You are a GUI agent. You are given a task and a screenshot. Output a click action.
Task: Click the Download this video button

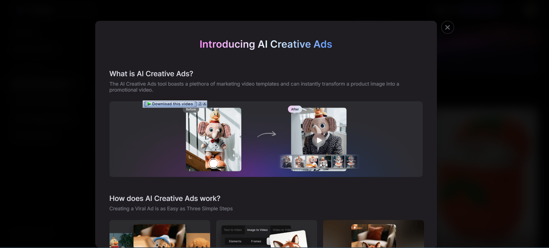(170, 104)
